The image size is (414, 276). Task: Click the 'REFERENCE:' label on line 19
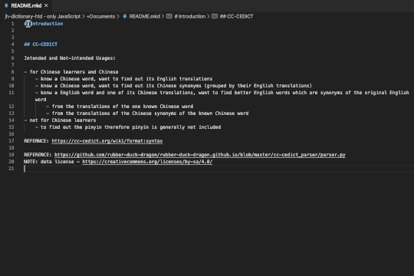click(38, 155)
